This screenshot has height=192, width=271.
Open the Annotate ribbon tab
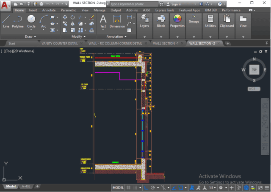pyautogui.click(x=49, y=10)
